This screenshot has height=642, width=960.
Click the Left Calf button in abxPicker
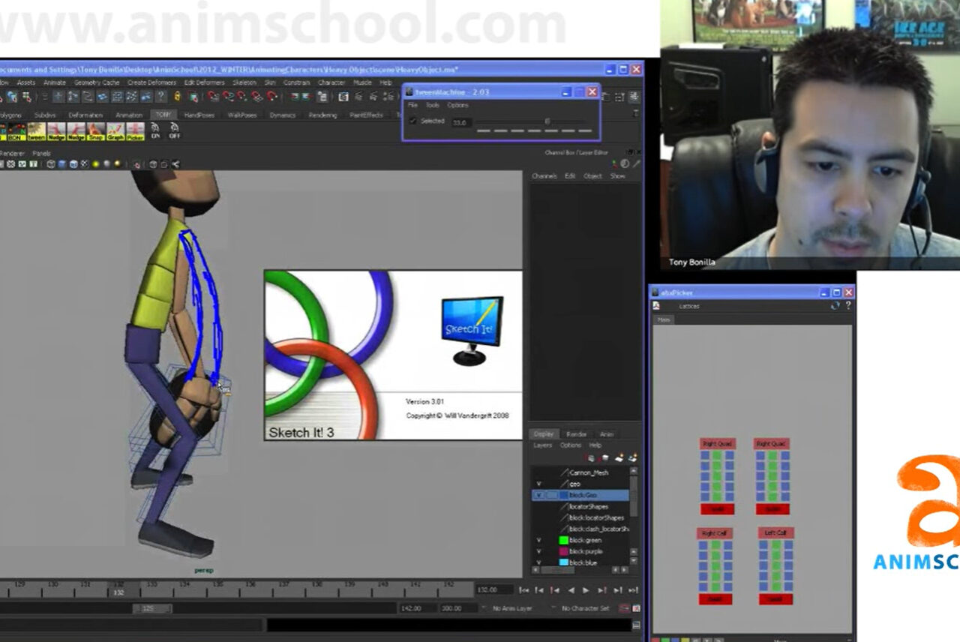(x=775, y=532)
